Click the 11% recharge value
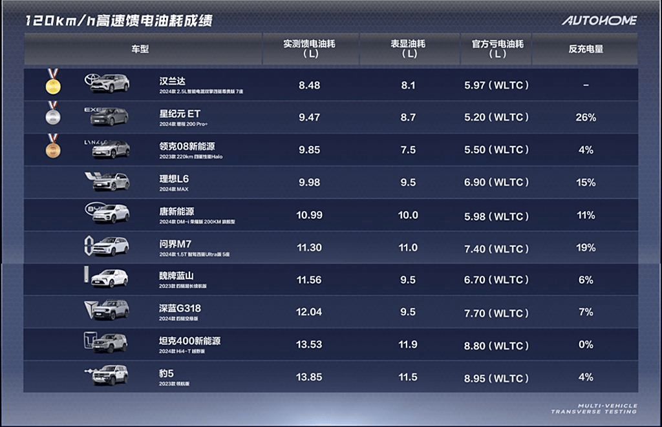Image resolution: width=662 pixels, height=427 pixels. [x=586, y=215]
